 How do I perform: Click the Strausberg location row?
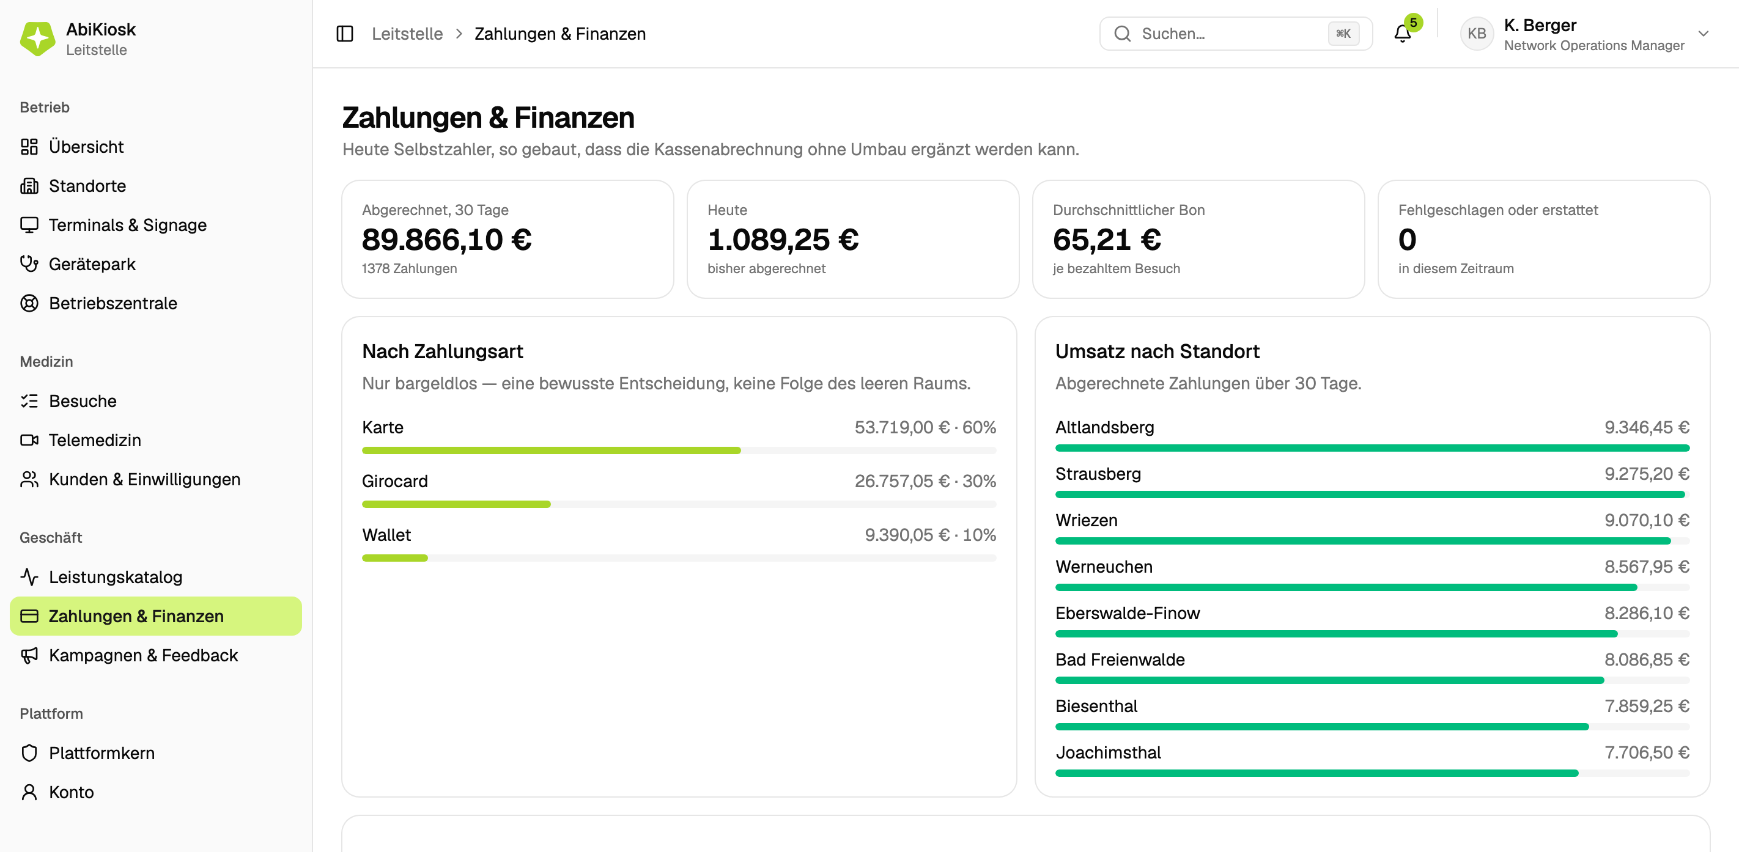click(x=1372, y=482)
